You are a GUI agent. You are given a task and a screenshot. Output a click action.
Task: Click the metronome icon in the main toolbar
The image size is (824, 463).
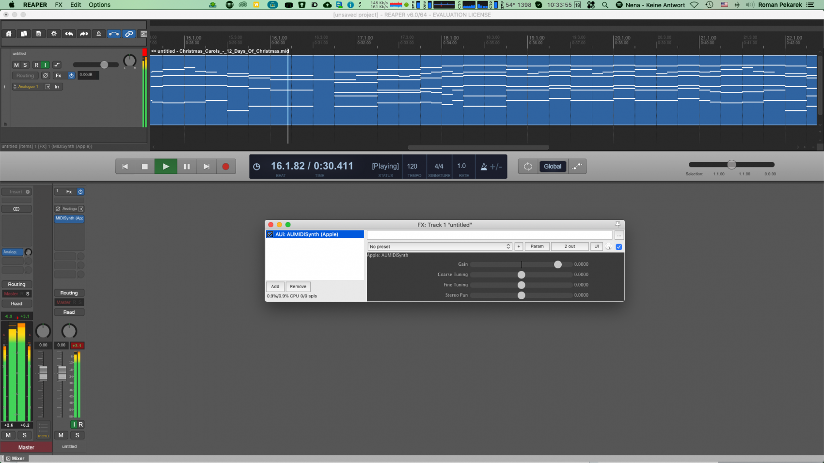(99, 34)
